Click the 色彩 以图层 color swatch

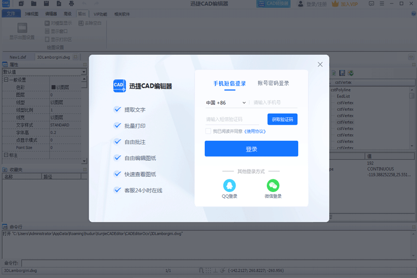click(x=54, y=87)
